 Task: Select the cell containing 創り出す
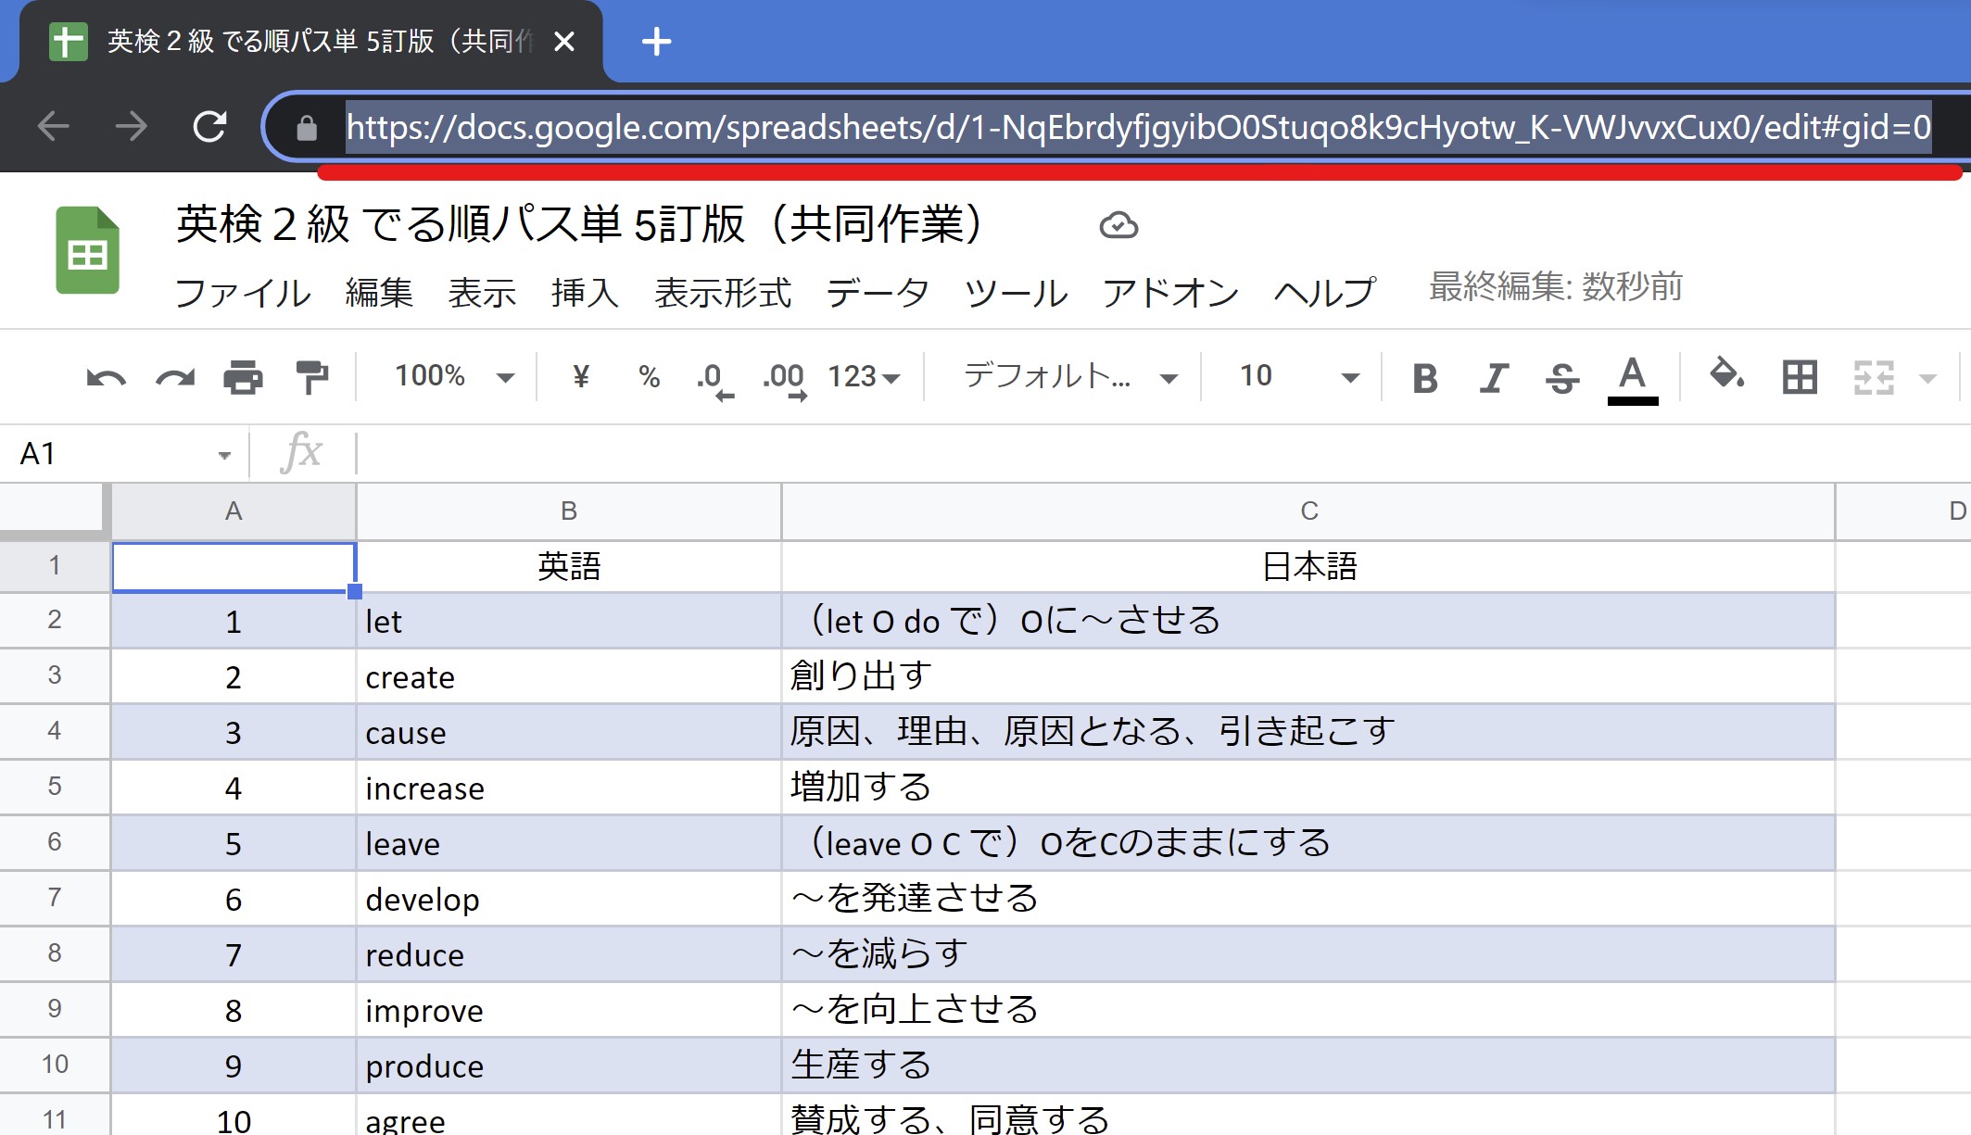click(1308, 676)
